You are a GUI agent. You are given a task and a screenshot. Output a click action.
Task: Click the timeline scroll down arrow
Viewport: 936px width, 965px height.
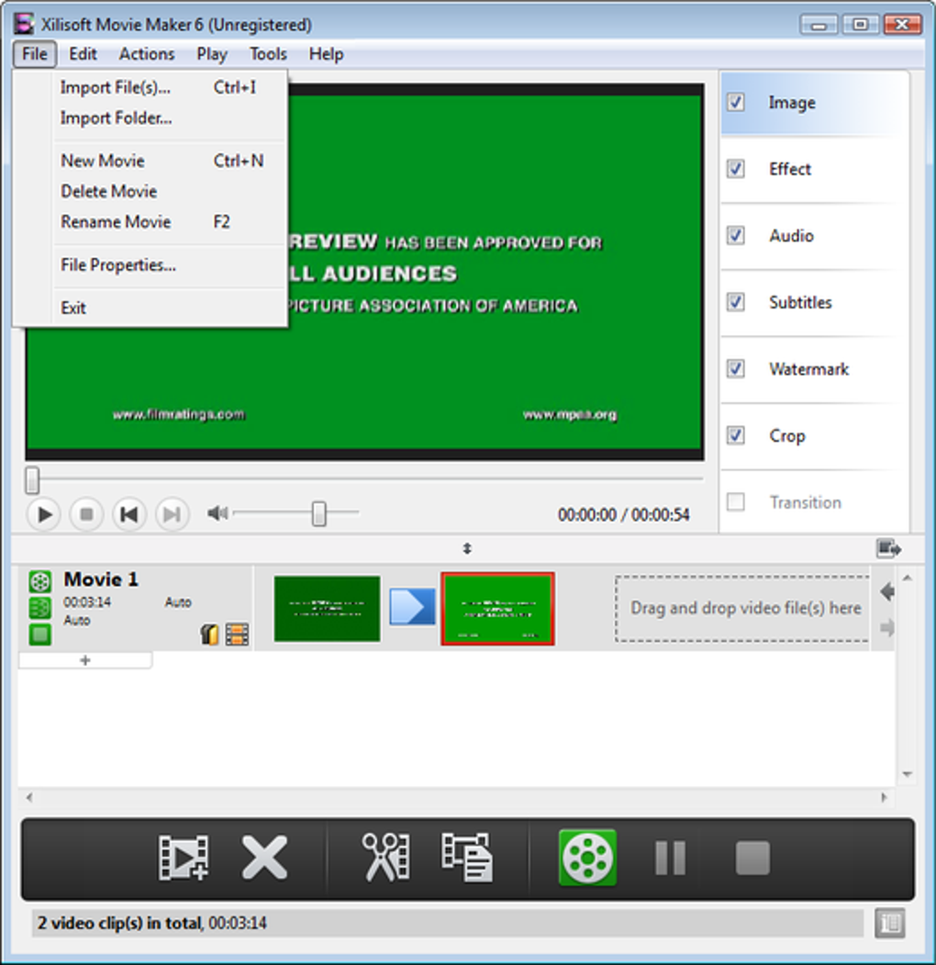pos(908,774)
